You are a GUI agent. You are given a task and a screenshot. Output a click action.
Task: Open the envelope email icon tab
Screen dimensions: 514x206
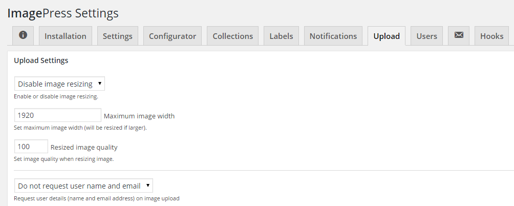click(x=459, y=36)
